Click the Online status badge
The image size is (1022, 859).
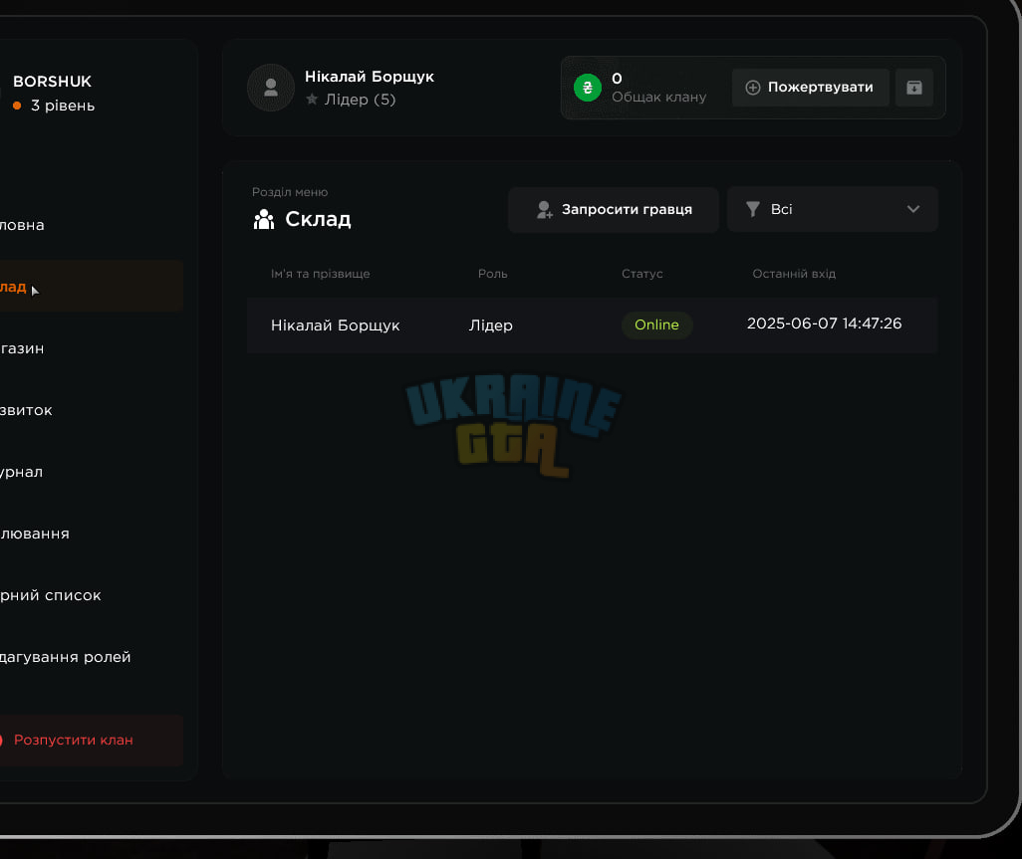(656, 324)
